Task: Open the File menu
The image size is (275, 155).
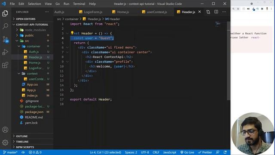Action: (12, 4)
